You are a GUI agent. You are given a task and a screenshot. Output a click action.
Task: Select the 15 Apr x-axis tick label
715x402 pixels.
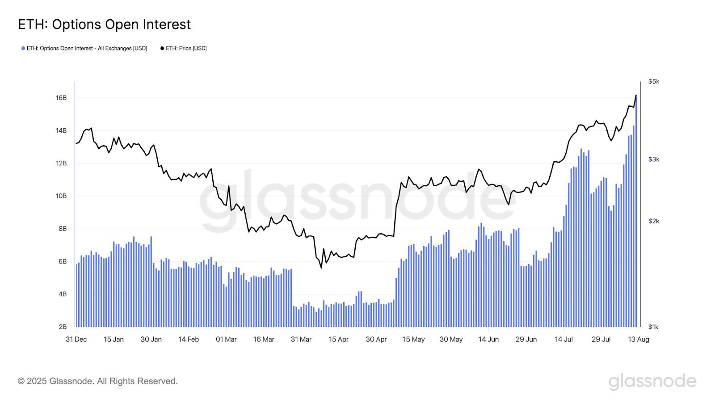(338, 339)
